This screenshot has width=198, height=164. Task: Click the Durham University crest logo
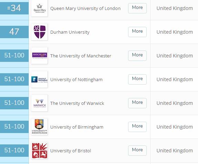coord(39,32)
